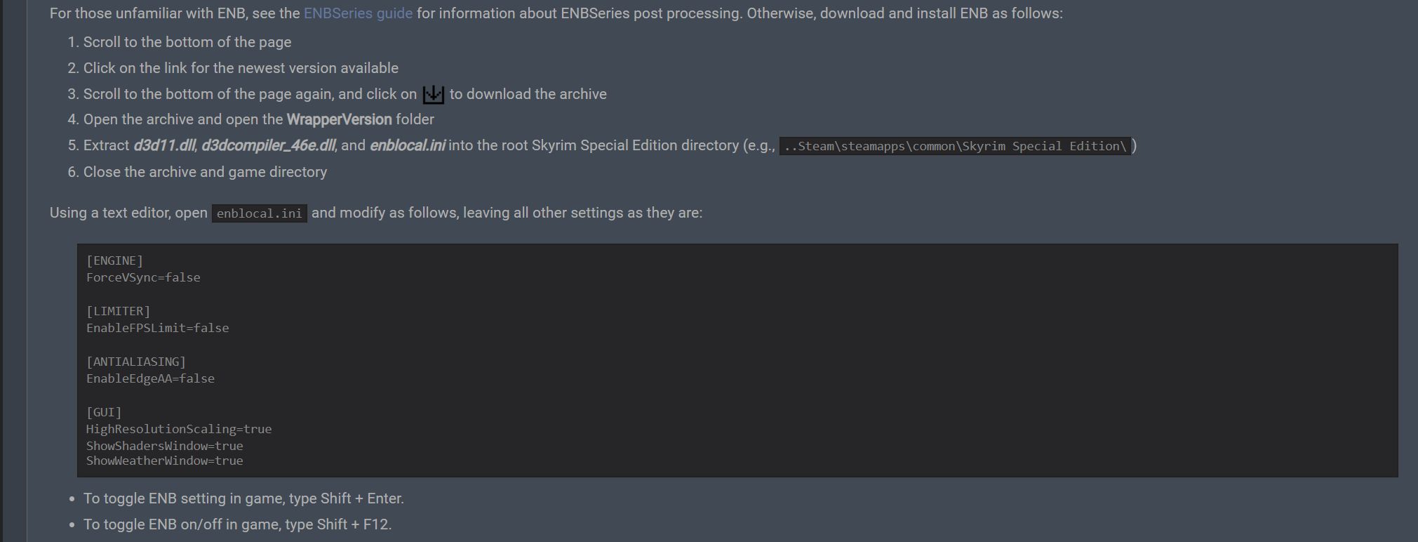The height and width of the screenshot is (542, 1418).
Task: Select the Skyrim Special Edition path code
Action: [956, 146]
